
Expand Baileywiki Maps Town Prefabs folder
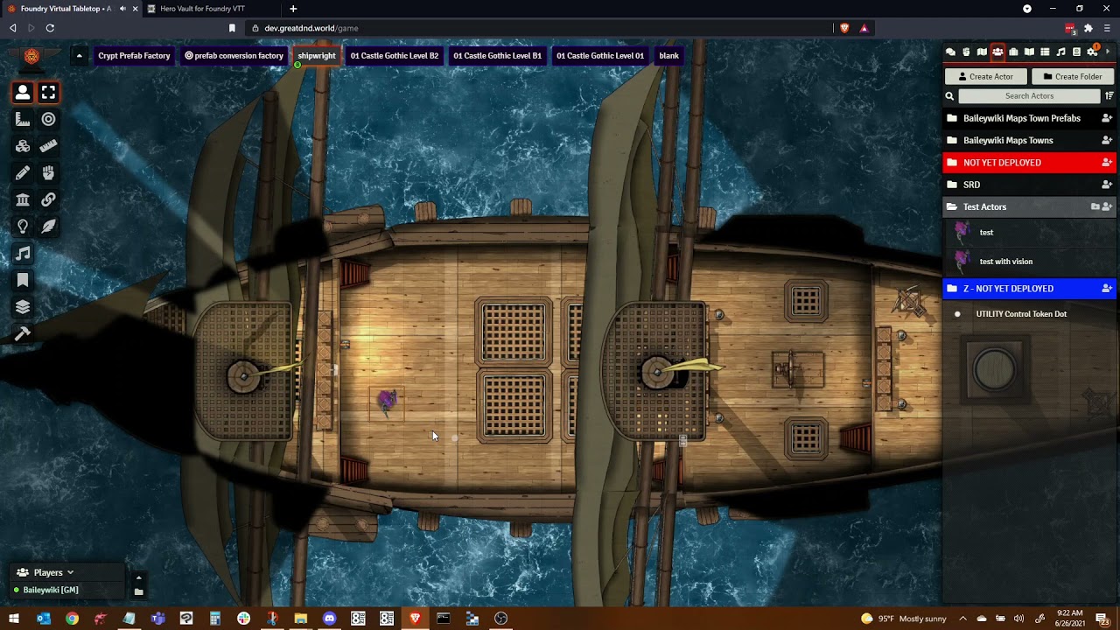(x=1022, y=118)
